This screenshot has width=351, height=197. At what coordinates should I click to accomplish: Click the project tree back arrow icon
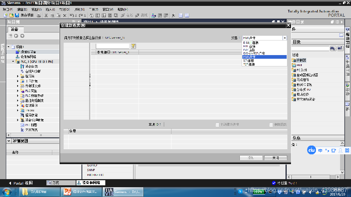[x=16, y=36]
